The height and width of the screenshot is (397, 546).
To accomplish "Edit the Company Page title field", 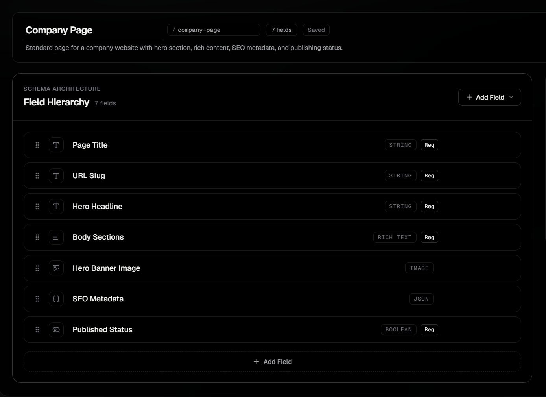I will 93,30.
